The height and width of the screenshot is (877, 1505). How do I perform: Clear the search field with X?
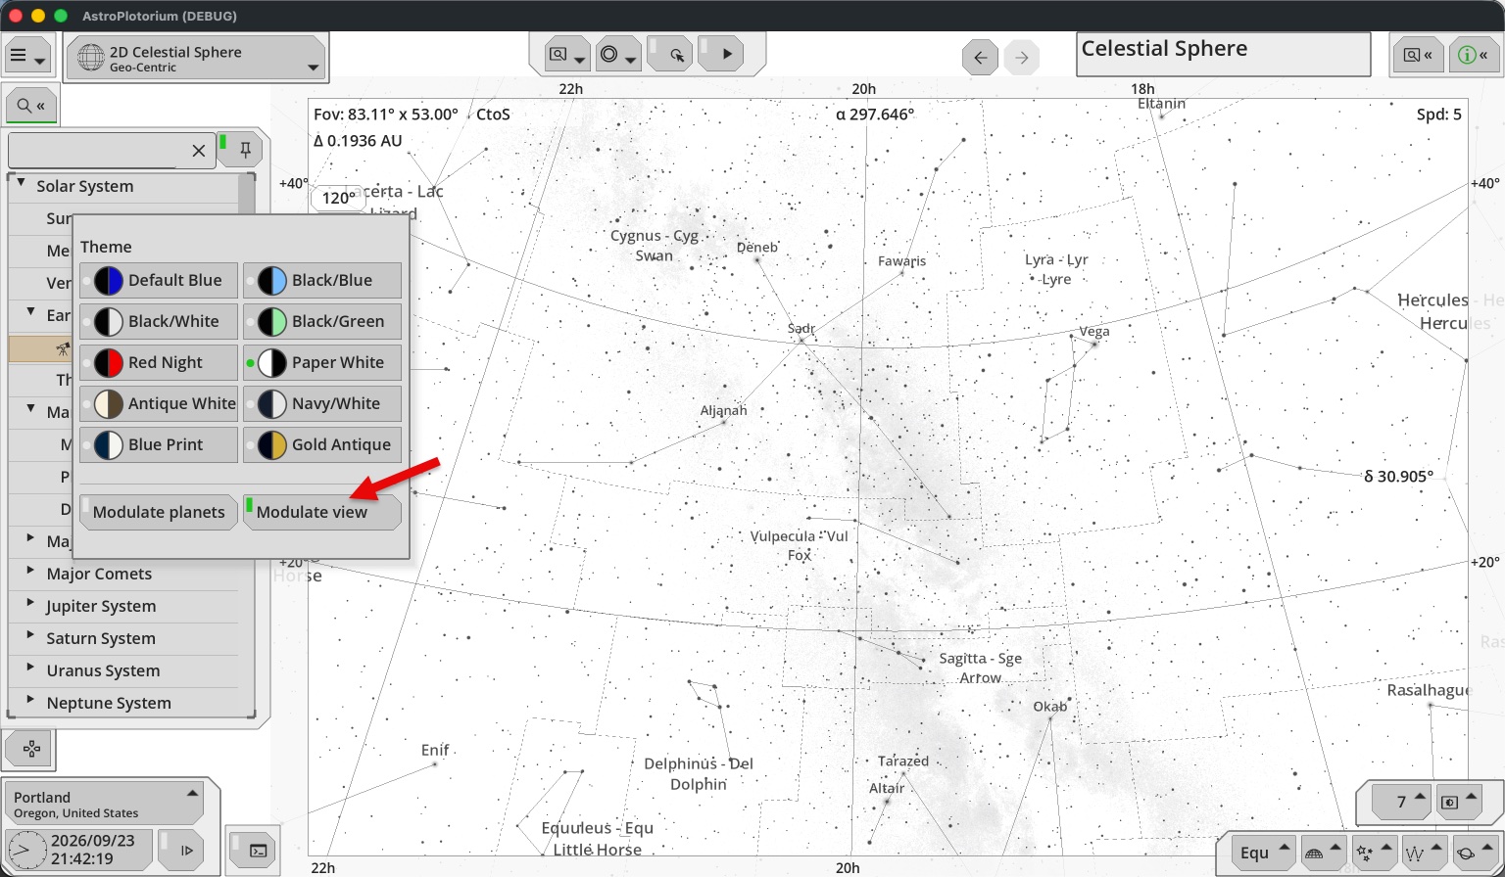(x=198, y=151)
